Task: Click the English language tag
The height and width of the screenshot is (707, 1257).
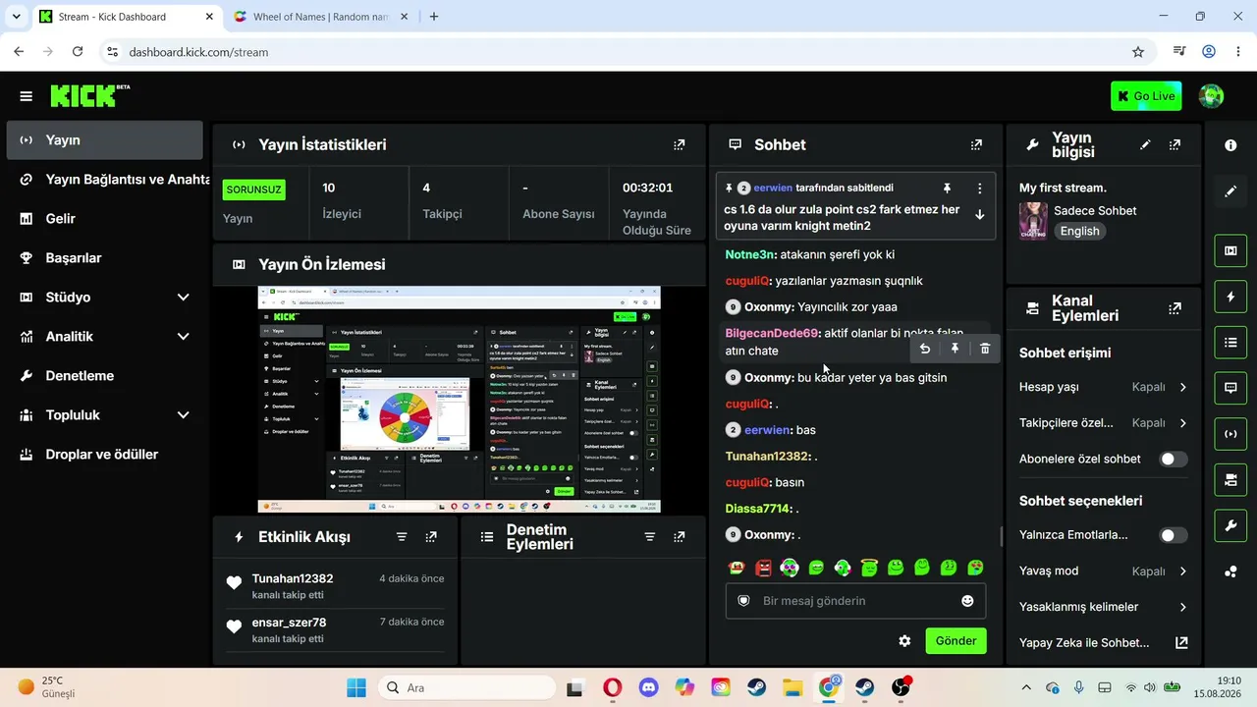Action: pyautogui.click(x=1079, y=231)
